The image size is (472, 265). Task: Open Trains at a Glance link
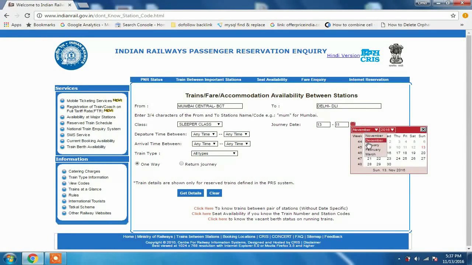[x=85, y=189]
